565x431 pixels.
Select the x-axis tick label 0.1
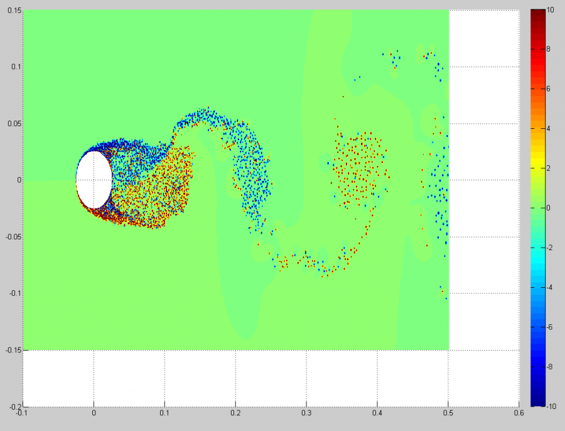(x=164, y=413)
